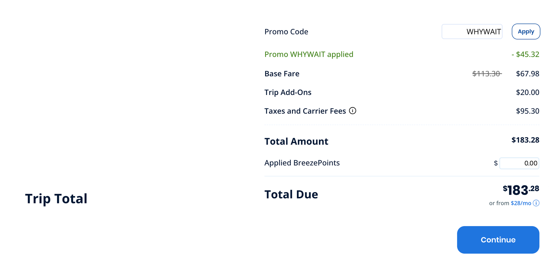This screenshot has width=549, height=259.
Task: Click the Promo Code label
Action: coord(286,32)
